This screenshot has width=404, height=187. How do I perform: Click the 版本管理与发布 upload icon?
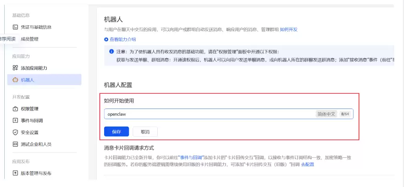point(15,173)
